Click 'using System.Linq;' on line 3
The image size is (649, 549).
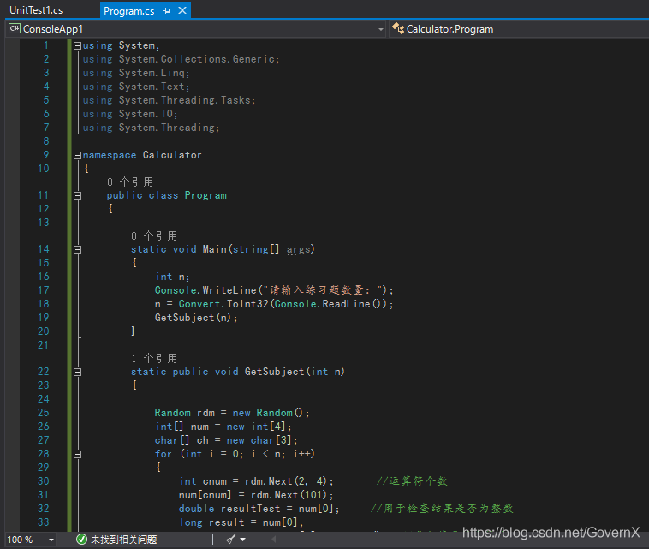(136, 73)
